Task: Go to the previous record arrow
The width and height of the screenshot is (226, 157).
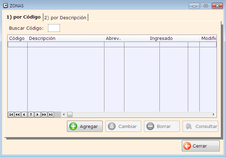Action: pos(24,114)
